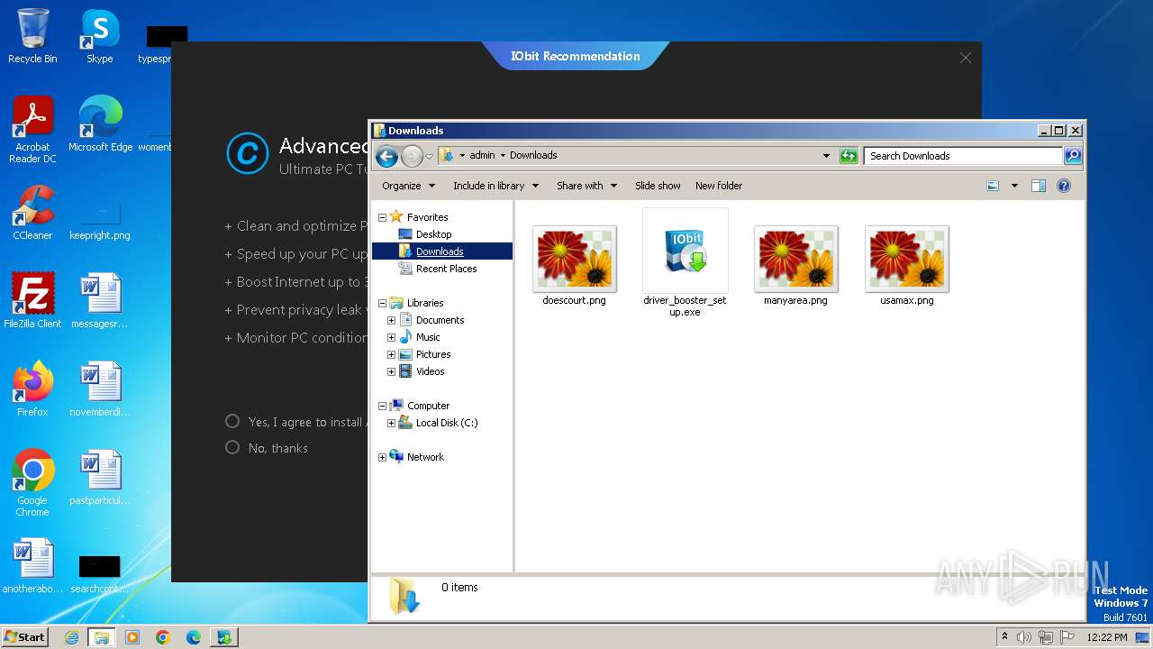Open the Start menu
The image size is (1153, 649).
pos(24,637)
